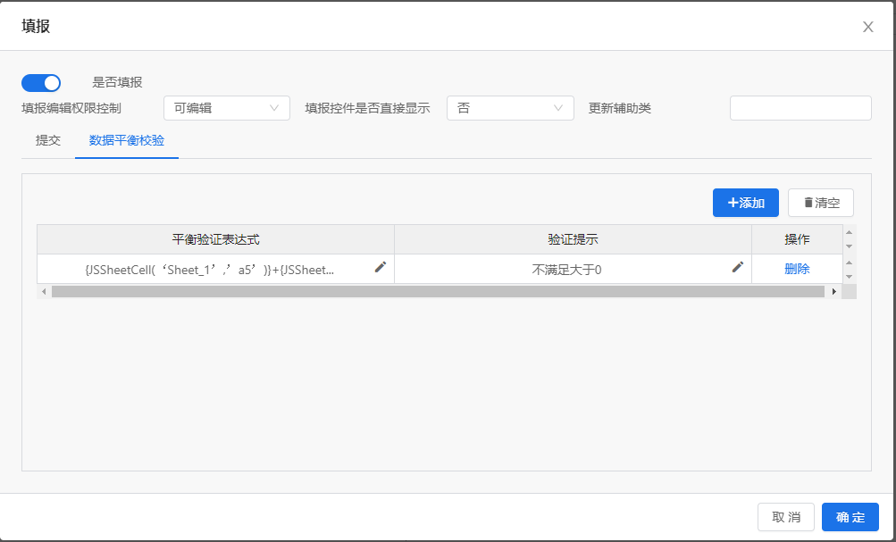The image size is (896, 542).
Task: Click the horizontal scrollbar left arrow
Action: point(44,291)
